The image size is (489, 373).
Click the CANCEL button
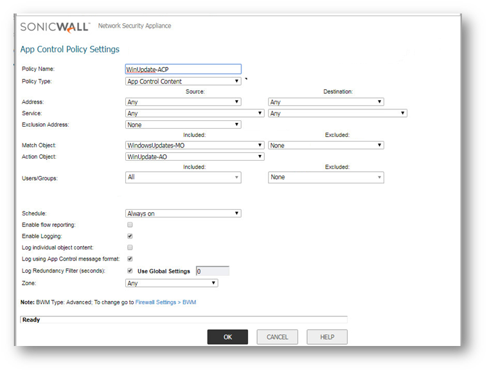tap(277, 337)
